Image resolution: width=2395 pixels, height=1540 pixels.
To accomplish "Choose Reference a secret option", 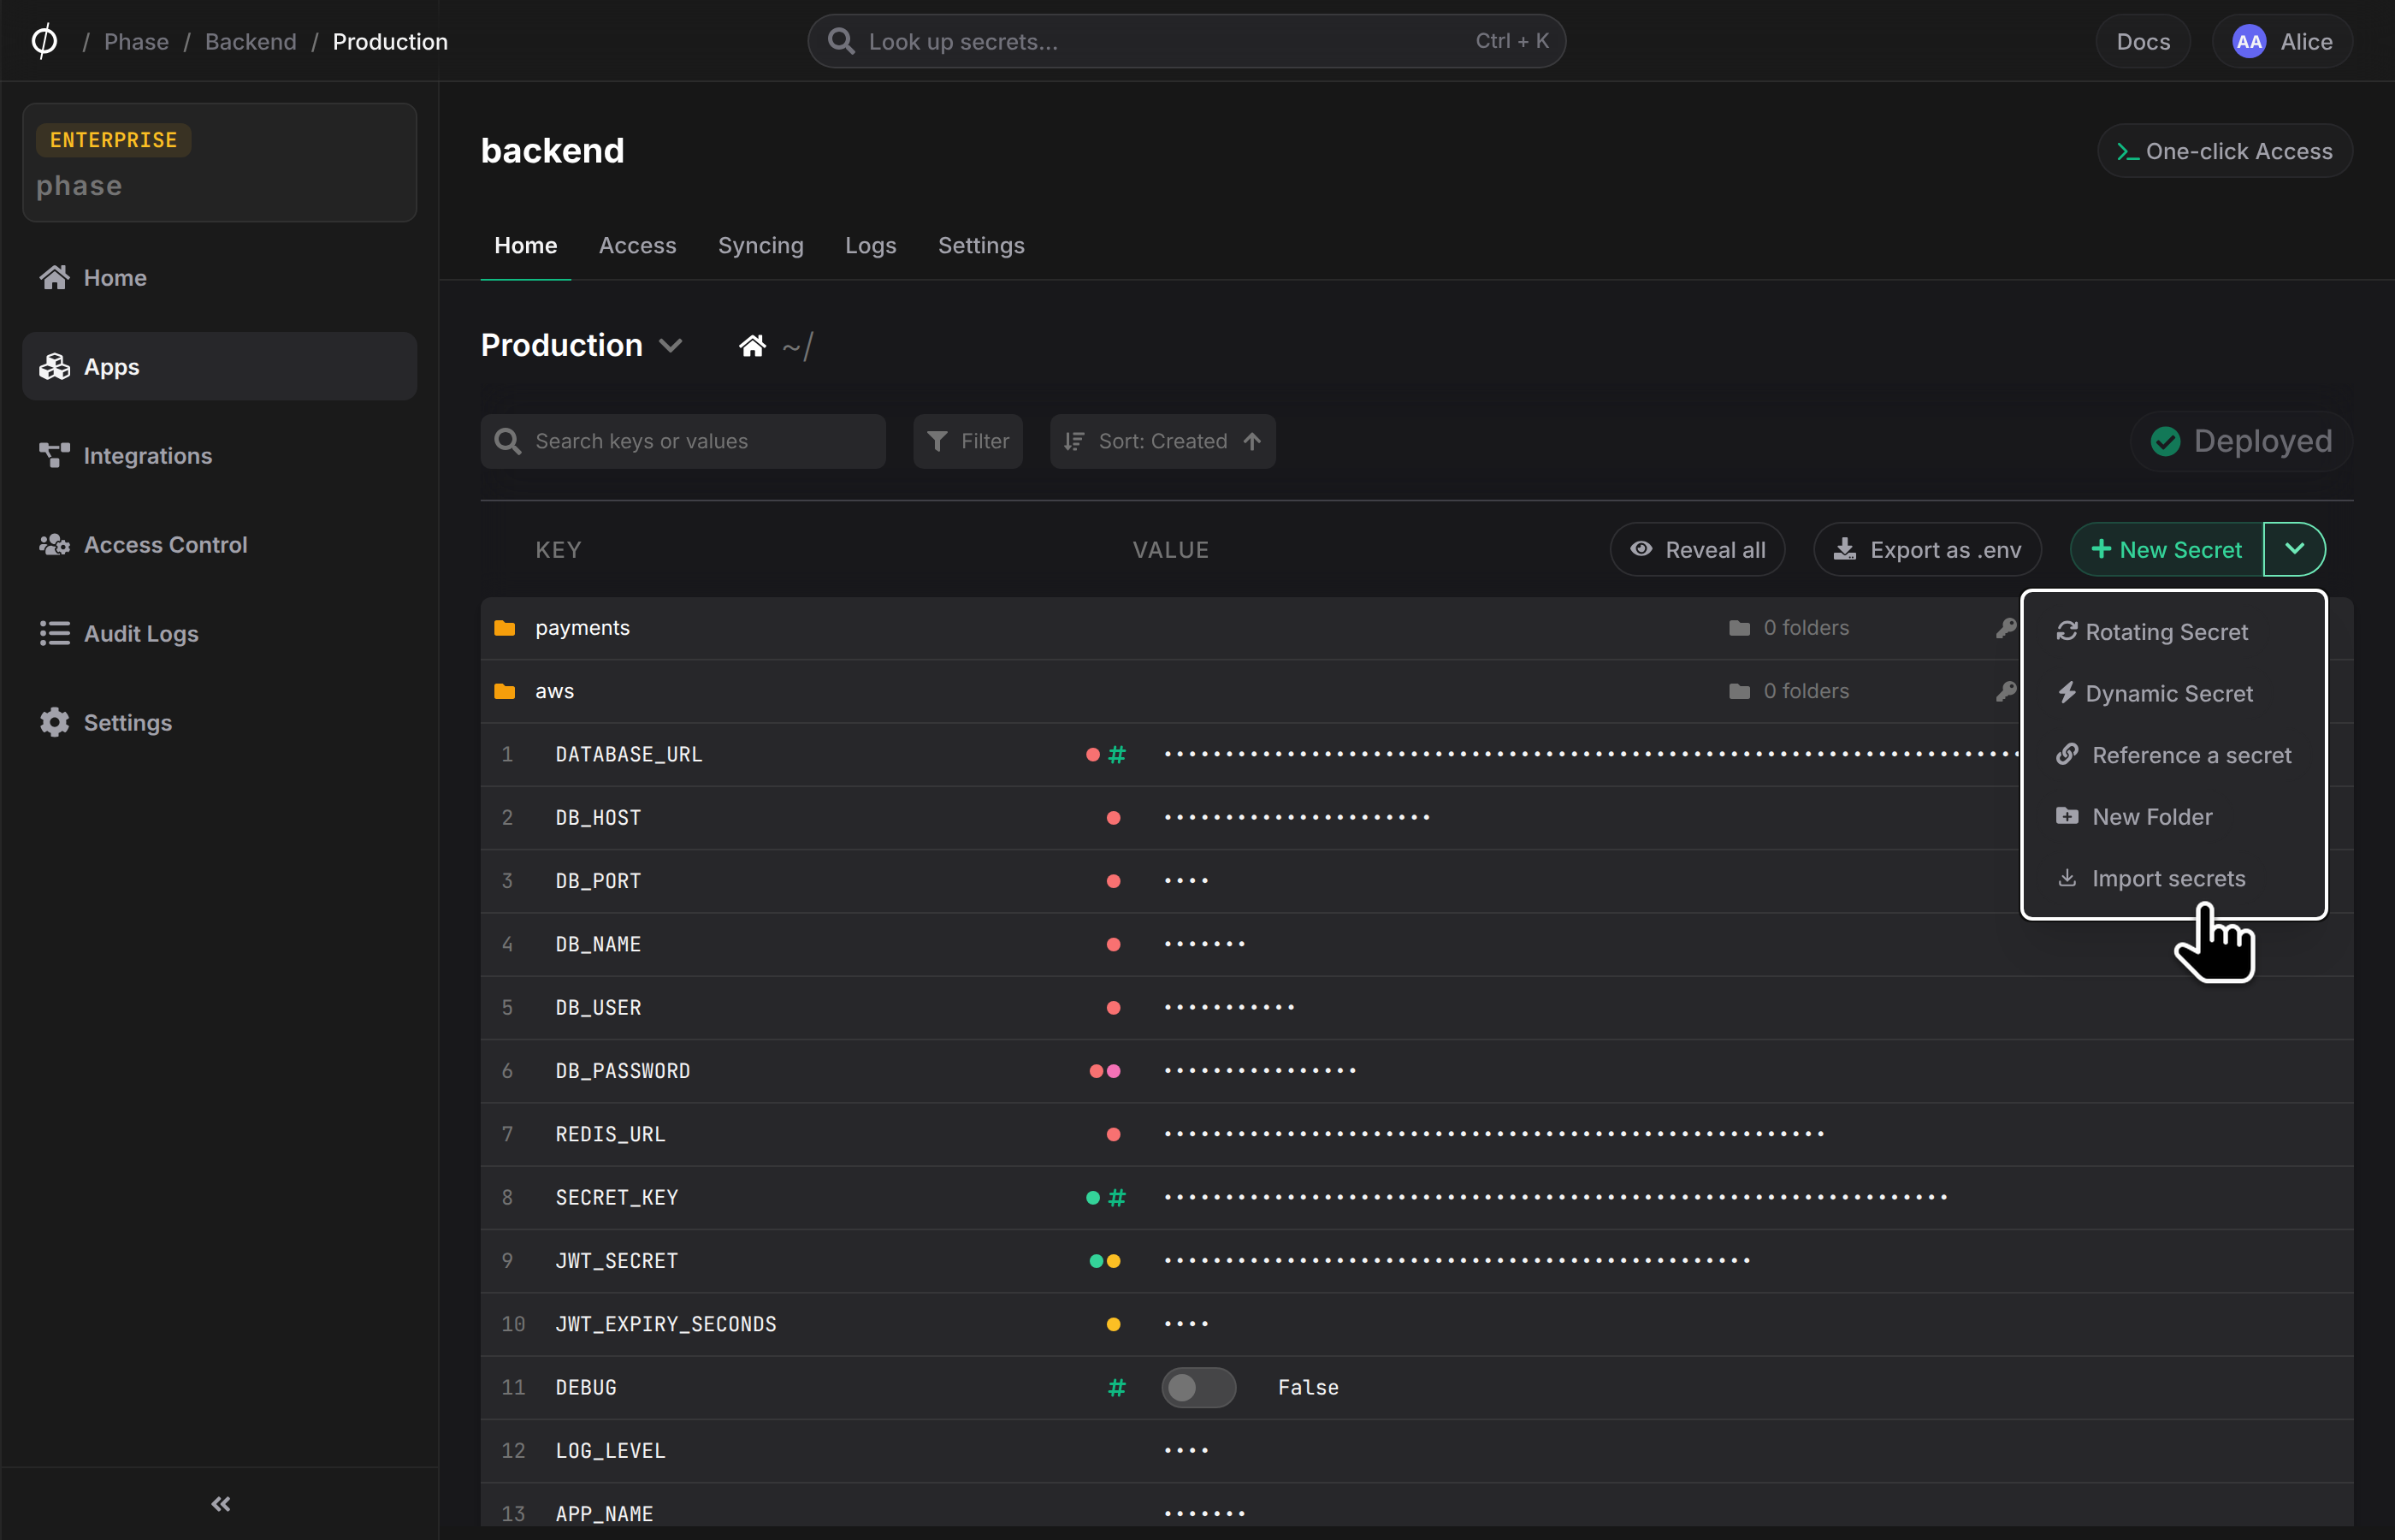I will click(2173, 755).
